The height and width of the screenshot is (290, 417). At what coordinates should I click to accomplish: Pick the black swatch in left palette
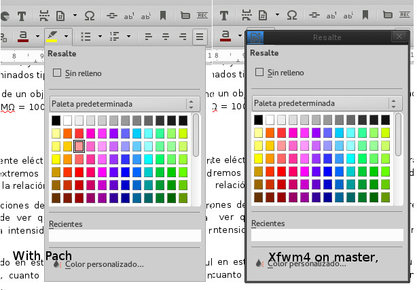[x=56, y=120]
